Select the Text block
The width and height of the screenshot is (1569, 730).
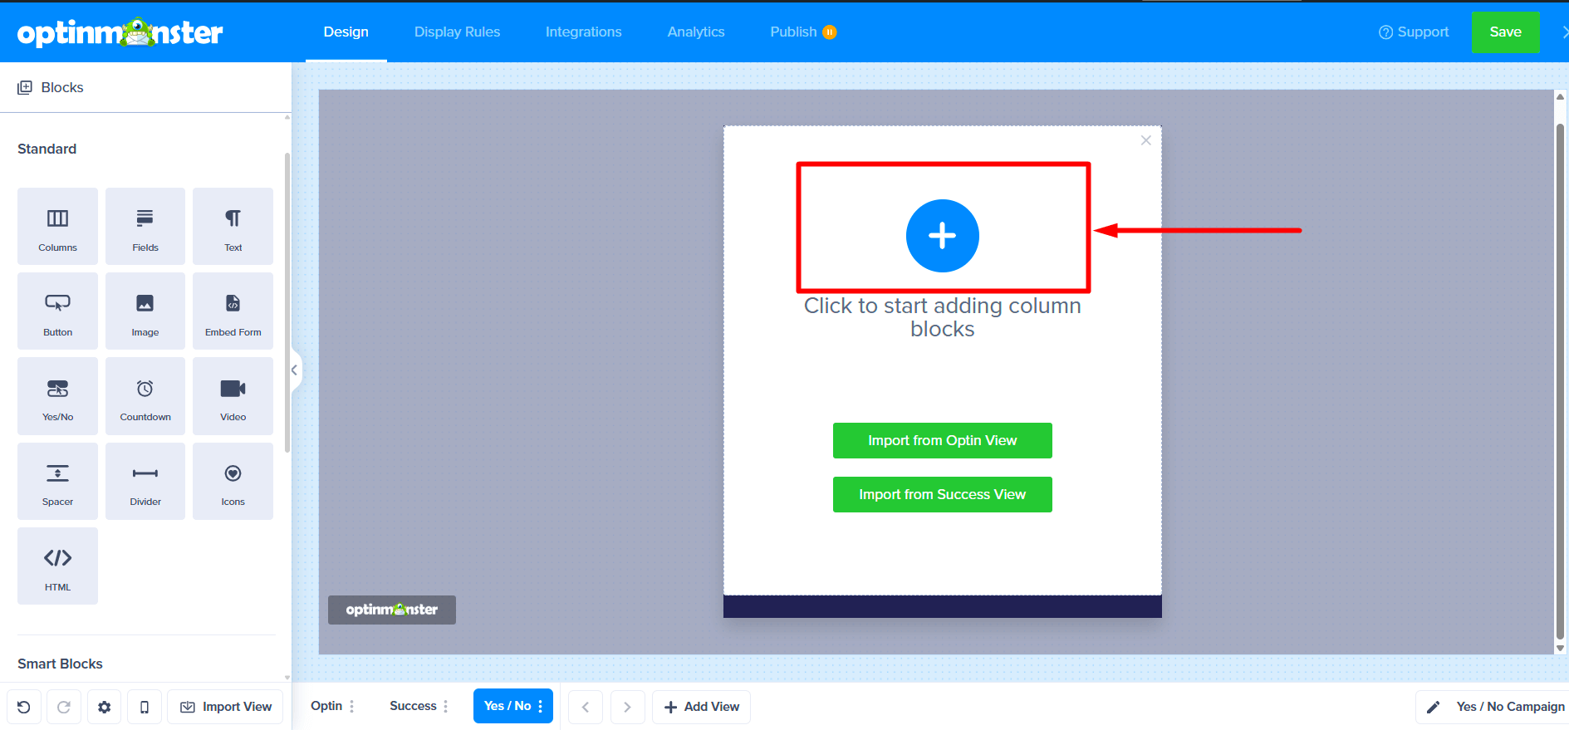pos(233,226)
